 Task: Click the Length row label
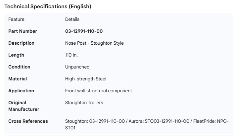point(16,55)
